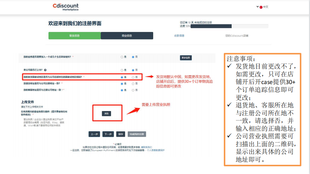
Task: Click the 更多信息 button
Action: pyautogui.click(x=186, y=58)
